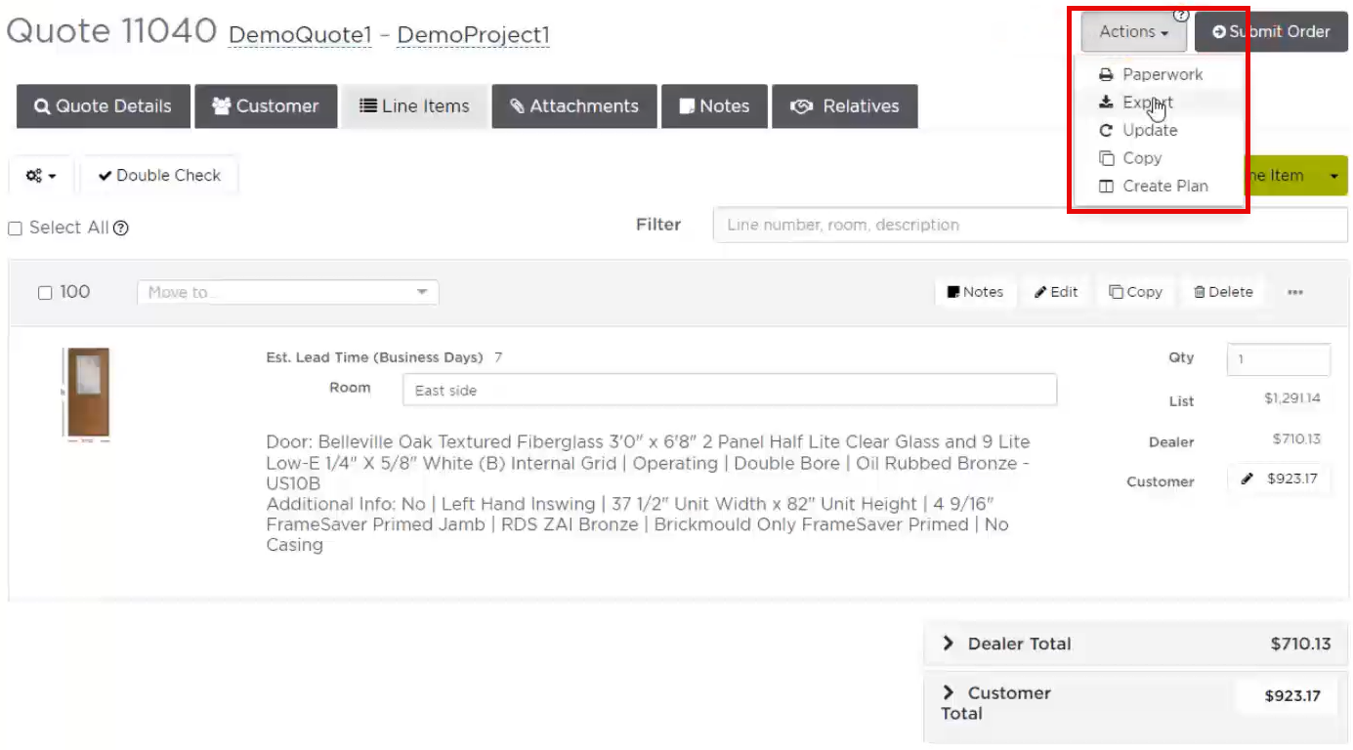Expand the Customer Total section
1353x750 pixels.
point(948,692)
